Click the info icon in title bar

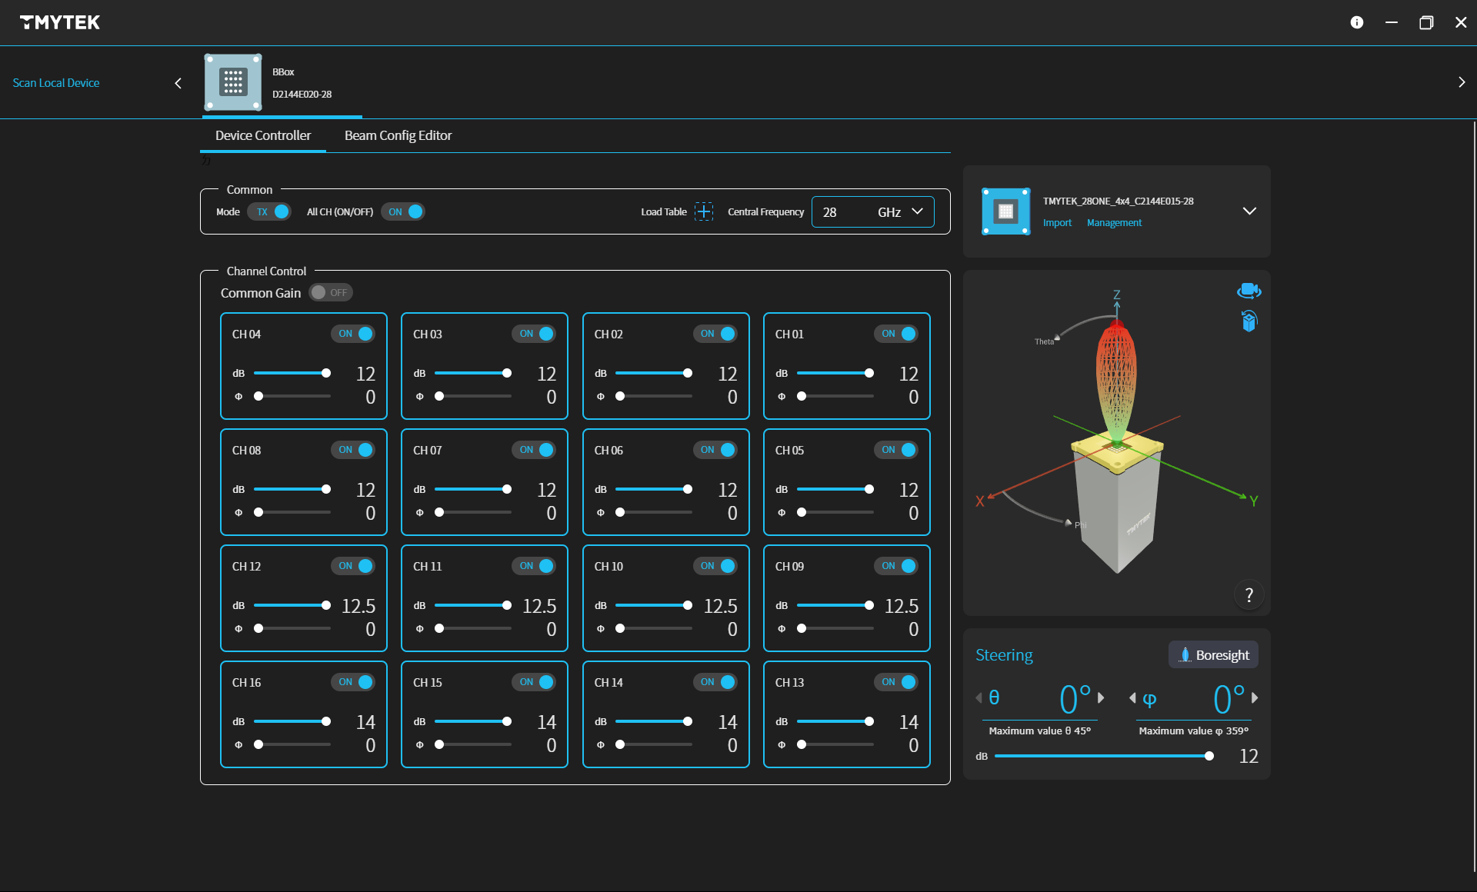coord(1356,22)
